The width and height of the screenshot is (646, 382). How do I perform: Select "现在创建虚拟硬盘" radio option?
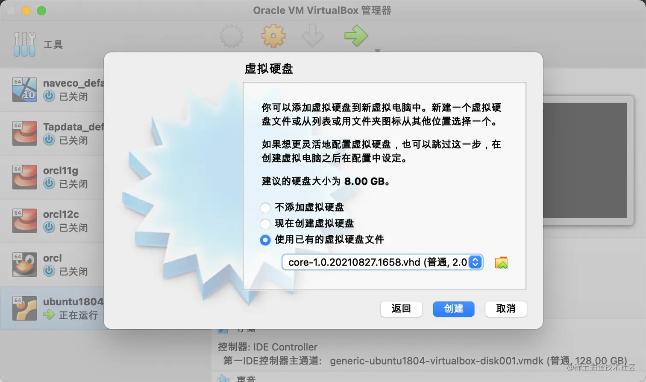point(265,224)
